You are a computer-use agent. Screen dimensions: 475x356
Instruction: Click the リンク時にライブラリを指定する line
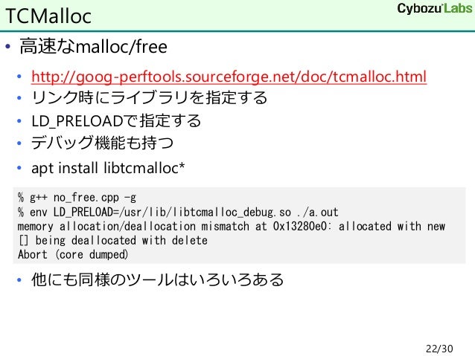[x=149, y=98]
